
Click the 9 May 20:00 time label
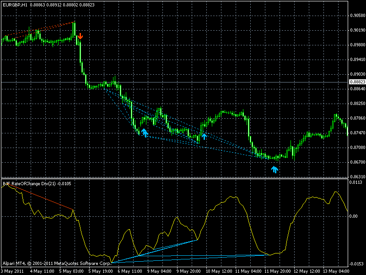[188, 271]
